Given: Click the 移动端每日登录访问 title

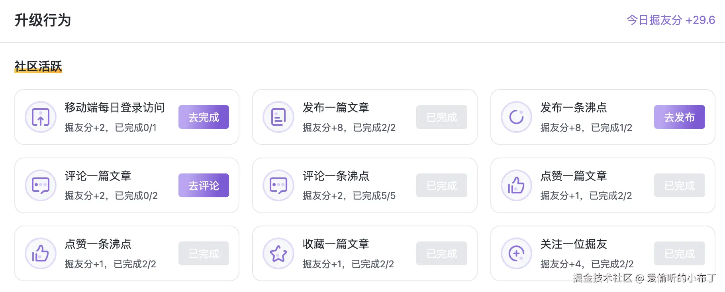Looking at the screenshot, I should [115, 107].
